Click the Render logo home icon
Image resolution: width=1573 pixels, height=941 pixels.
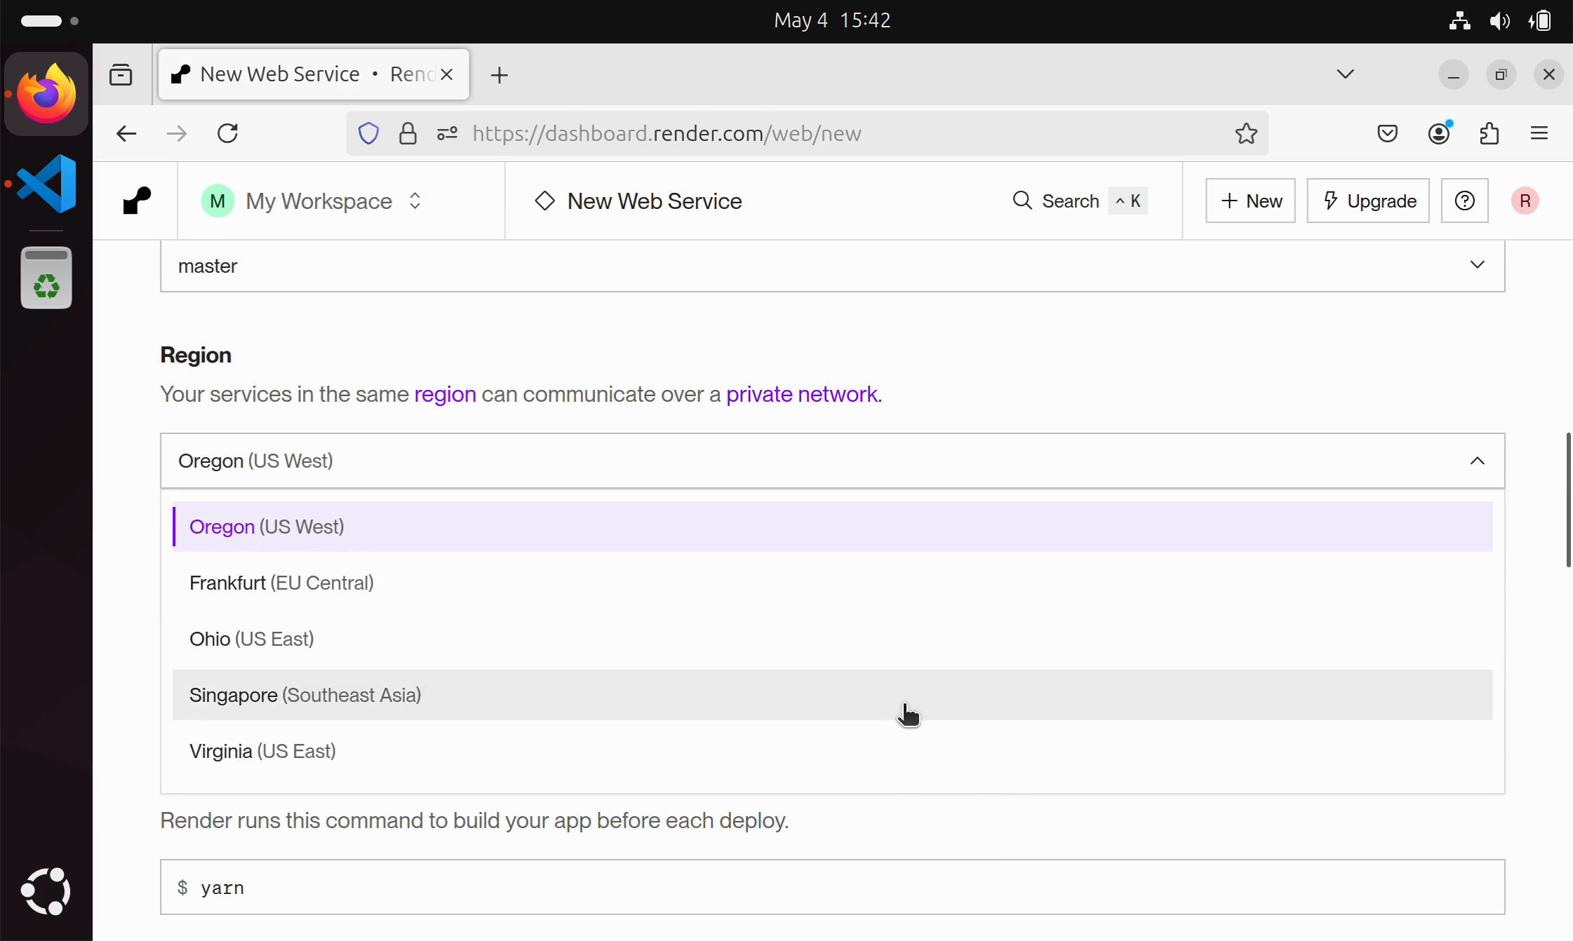point(137,201)
